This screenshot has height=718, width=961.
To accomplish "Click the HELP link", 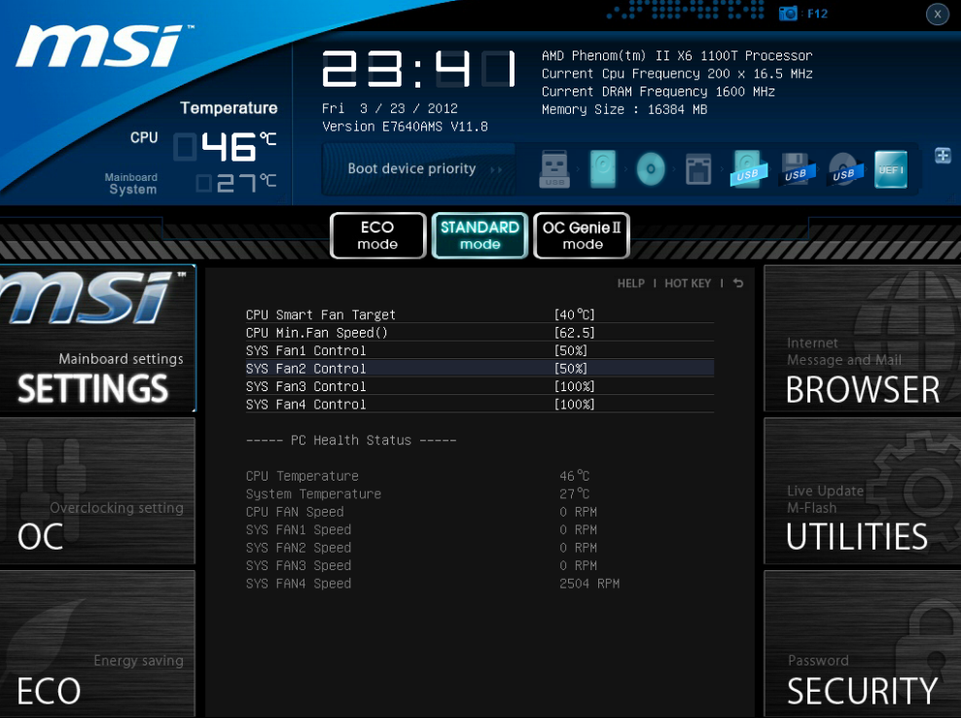I will tap(630, 283).
